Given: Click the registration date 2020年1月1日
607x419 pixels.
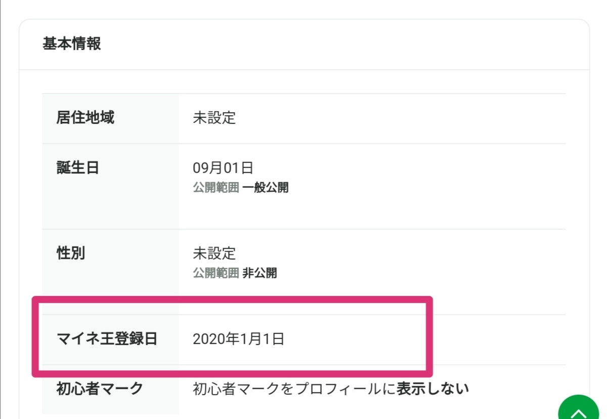Looking at the screenshot, I should point(238,339).
